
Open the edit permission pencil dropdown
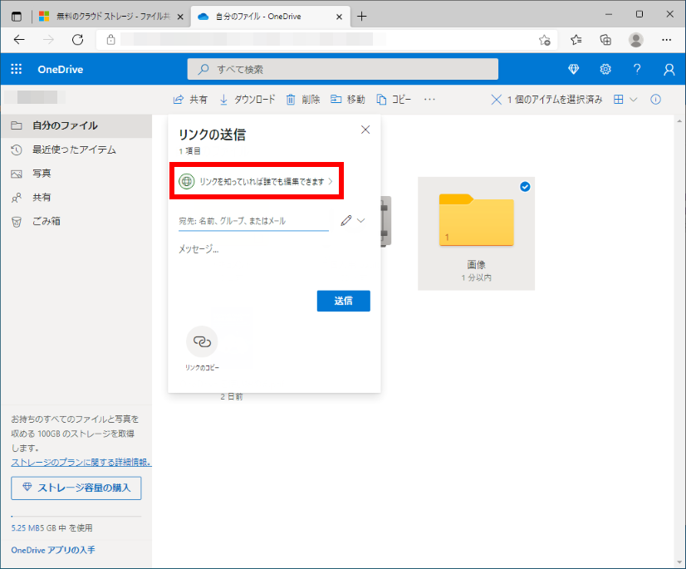pos(353,221)
